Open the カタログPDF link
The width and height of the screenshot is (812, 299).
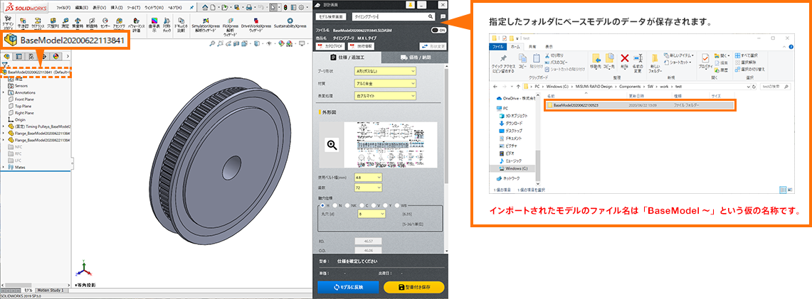coord(330,46)
